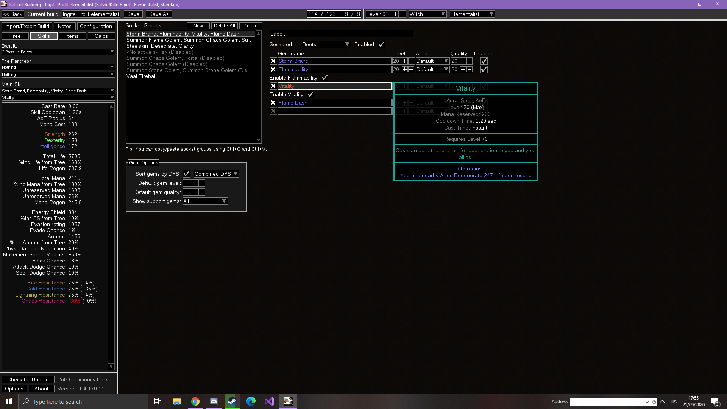The width and height of the screenshot is (727, 409).
Task: Open Google Chrome from the taskbar
Action: [195, 401]
